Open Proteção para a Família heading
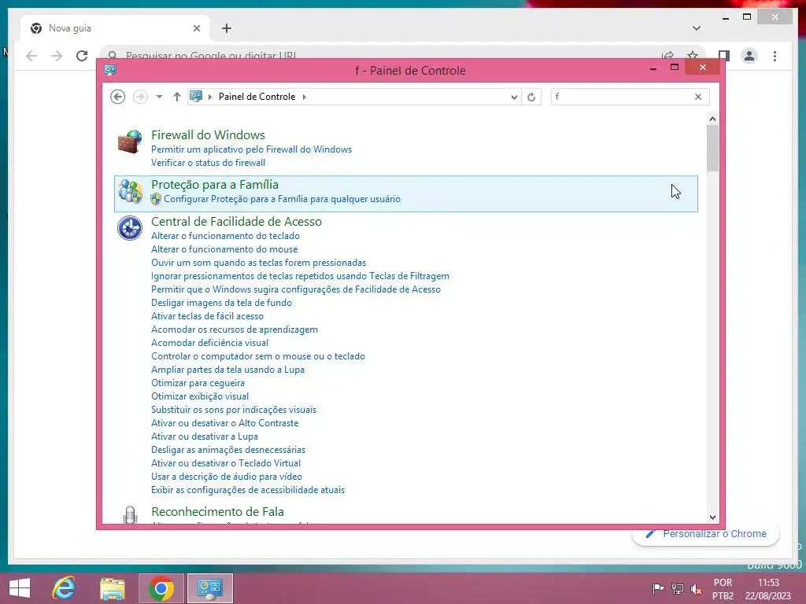The height and width of the screenshot is (604, 806). click(x=214, y=184)
